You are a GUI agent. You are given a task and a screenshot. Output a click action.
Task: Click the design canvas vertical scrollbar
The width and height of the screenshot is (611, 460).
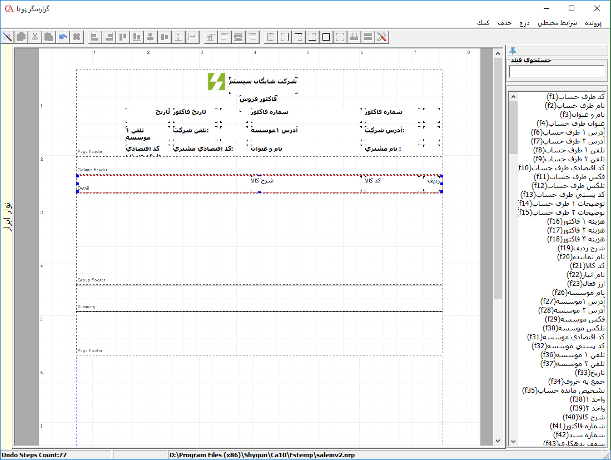pos(498,222)
